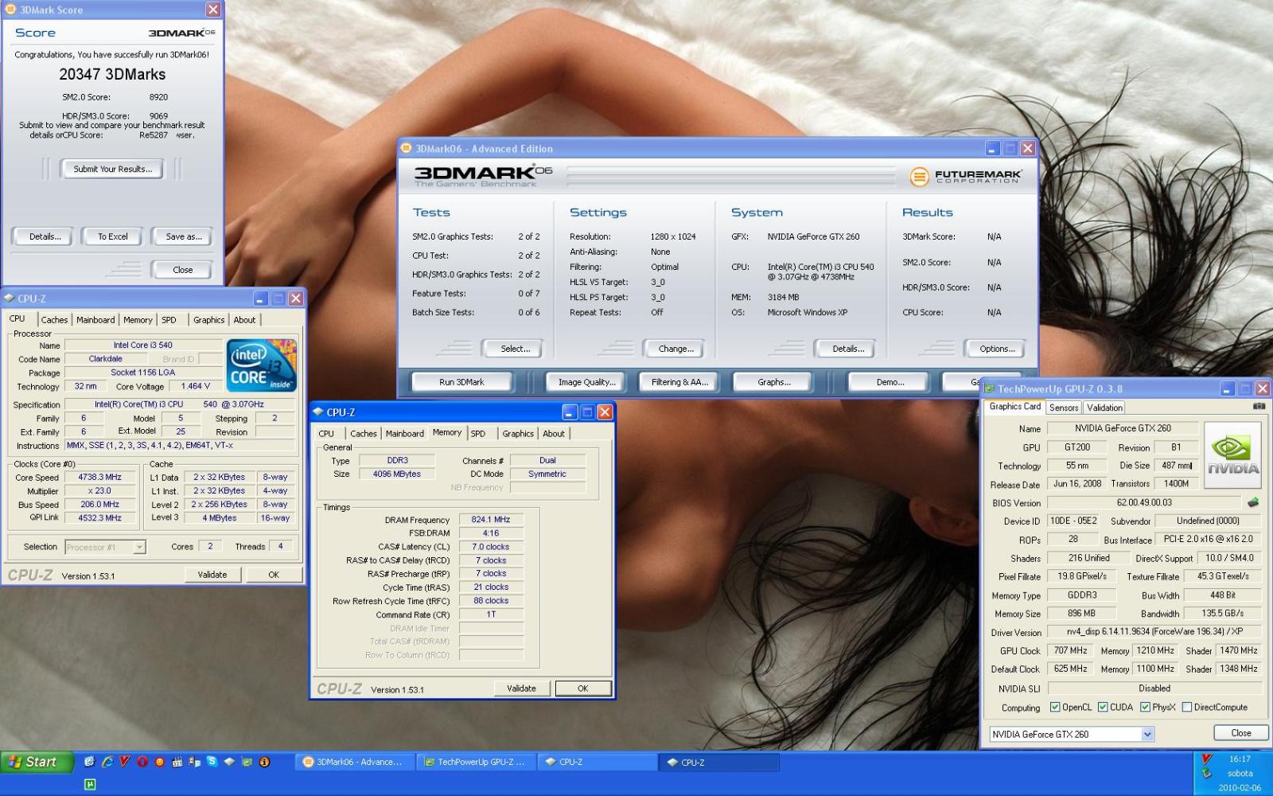
Task: Open the orange info 'i' quick launch icon
Action: [x=264, y=762]
